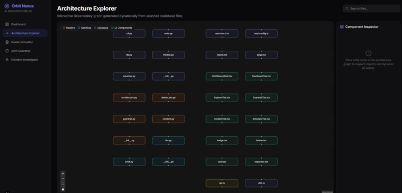Select the architecture.py router node
402x193 pixels.
point(129,97)
